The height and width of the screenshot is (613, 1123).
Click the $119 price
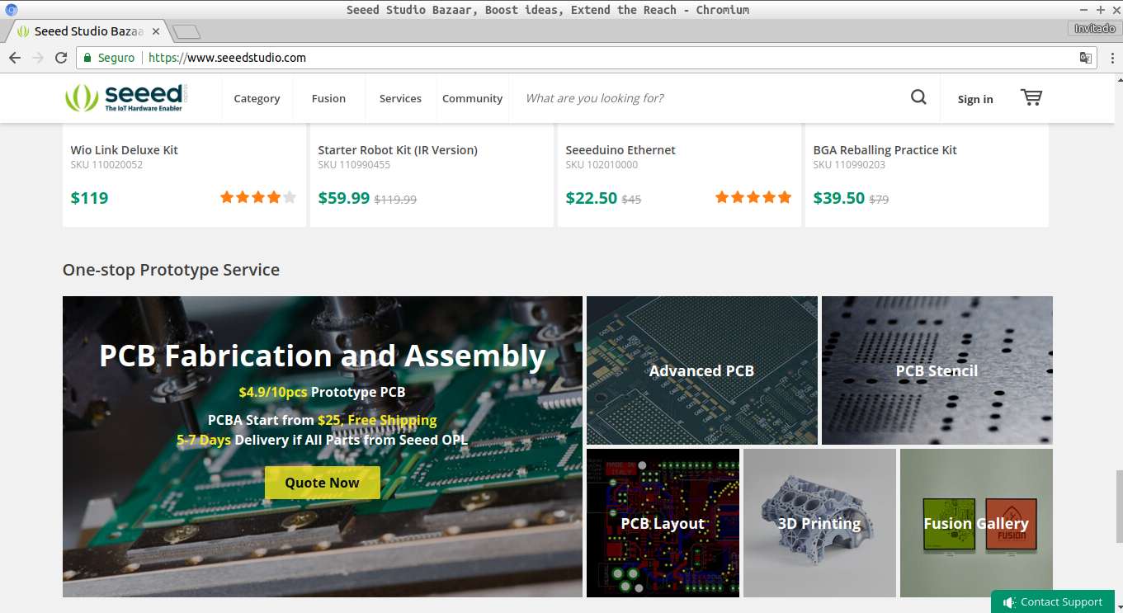(89, 198)
